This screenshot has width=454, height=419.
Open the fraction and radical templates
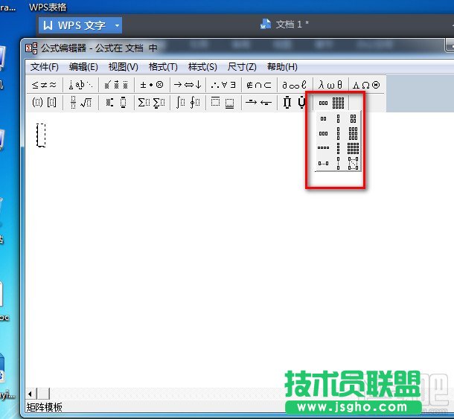81,102
